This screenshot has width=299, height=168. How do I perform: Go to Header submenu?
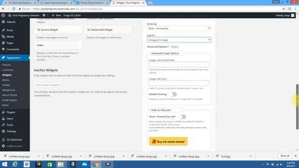[6, 85]
